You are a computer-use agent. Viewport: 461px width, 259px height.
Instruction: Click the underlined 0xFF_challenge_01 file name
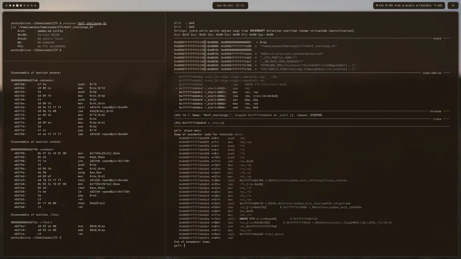[92, 23]
